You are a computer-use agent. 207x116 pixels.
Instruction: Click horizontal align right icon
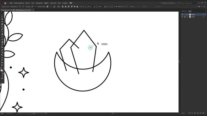[69, 6]
